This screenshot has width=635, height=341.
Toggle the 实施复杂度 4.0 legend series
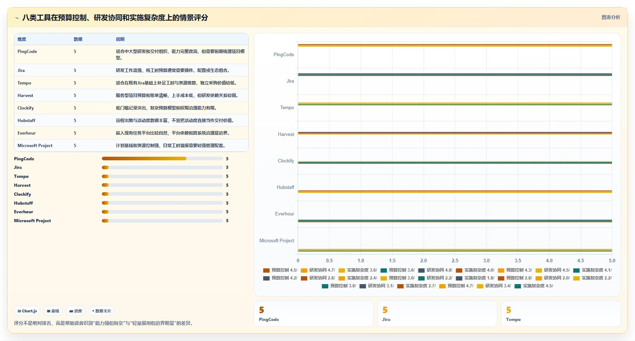[475, 270]
